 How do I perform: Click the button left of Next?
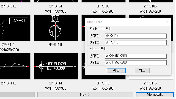17,95
